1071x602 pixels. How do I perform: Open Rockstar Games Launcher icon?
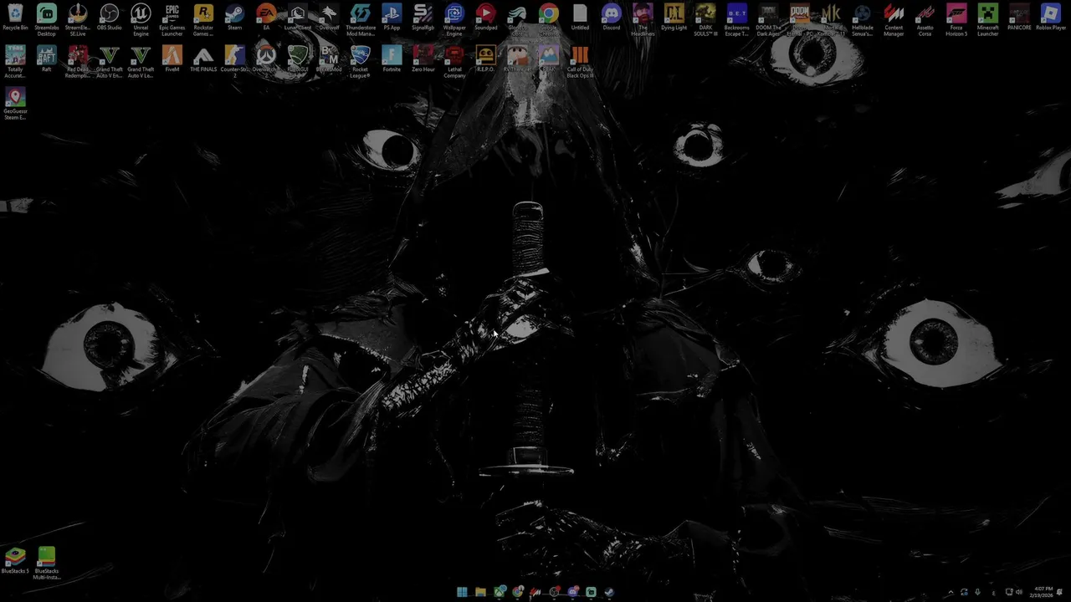click(x=203, y=20)
